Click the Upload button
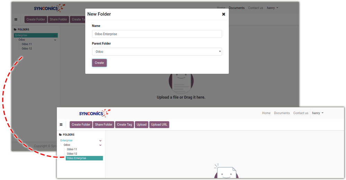346x180 pixels. click(x=142, y=125)
